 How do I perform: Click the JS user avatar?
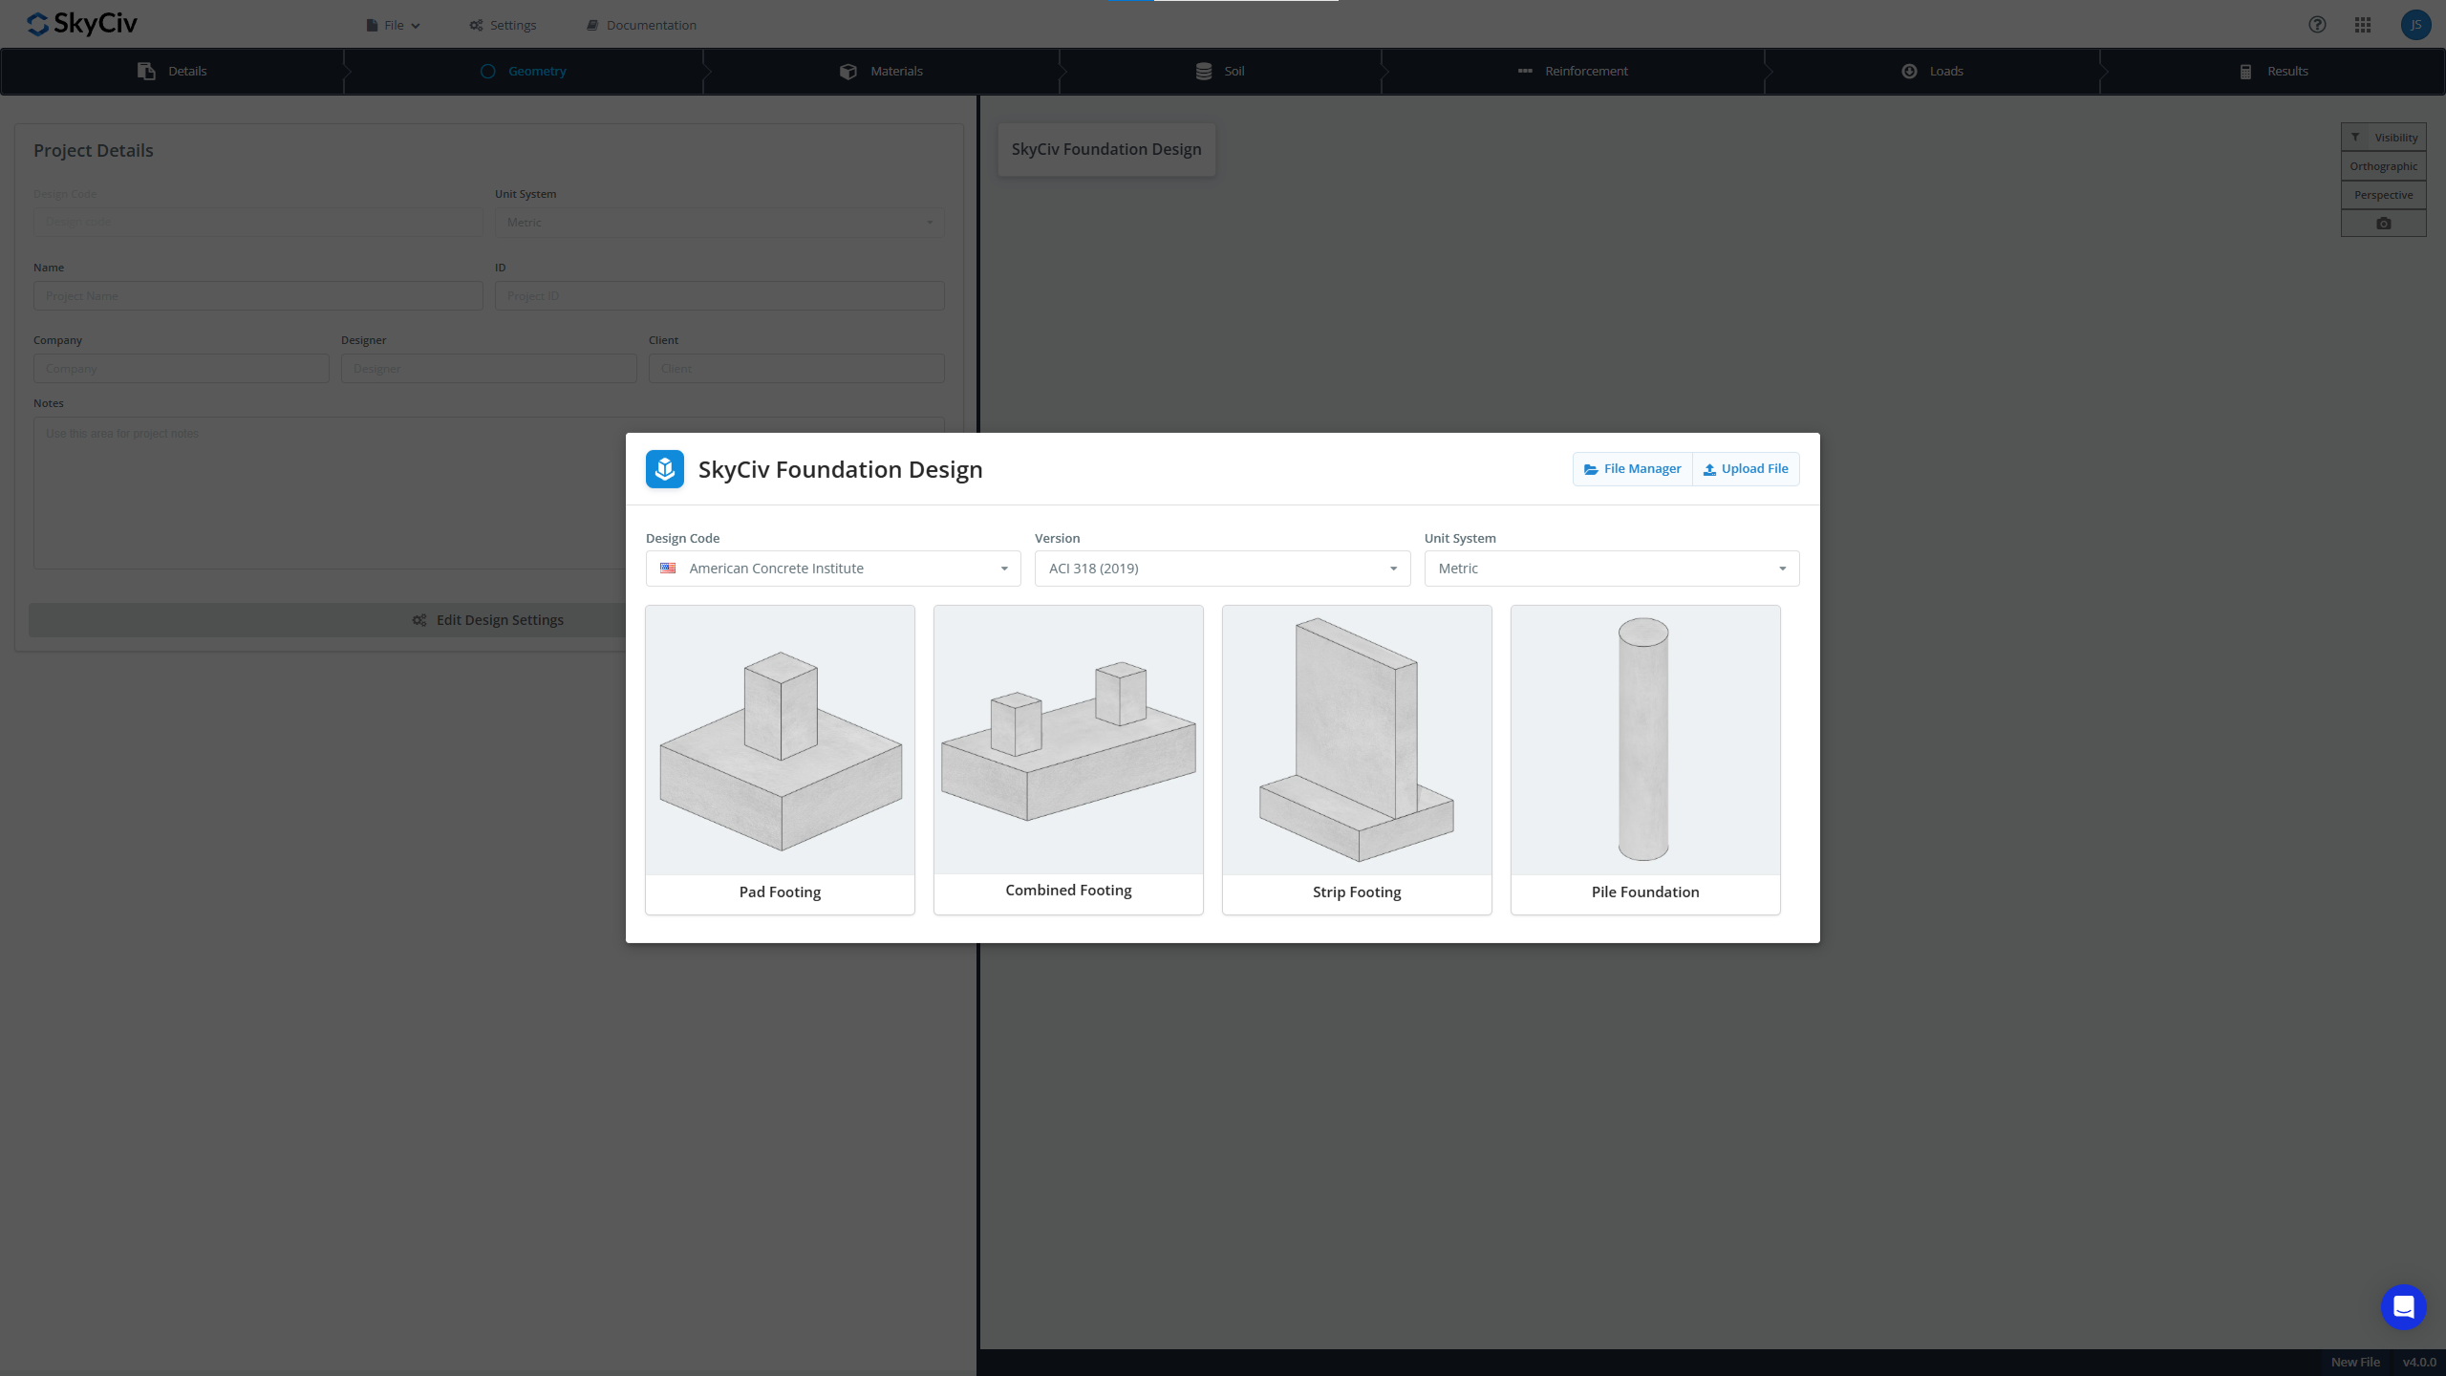tap(2415, 25)
